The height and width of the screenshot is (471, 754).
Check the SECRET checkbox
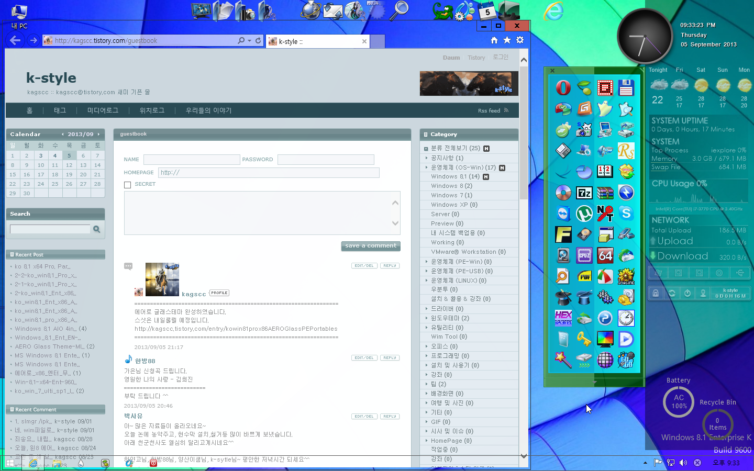tap(127, 185)
